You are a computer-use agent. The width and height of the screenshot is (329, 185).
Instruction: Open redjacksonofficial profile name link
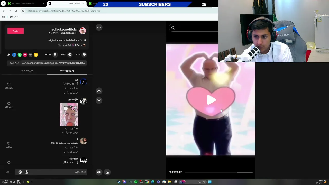pyautogui.click(x=64, y=29)
